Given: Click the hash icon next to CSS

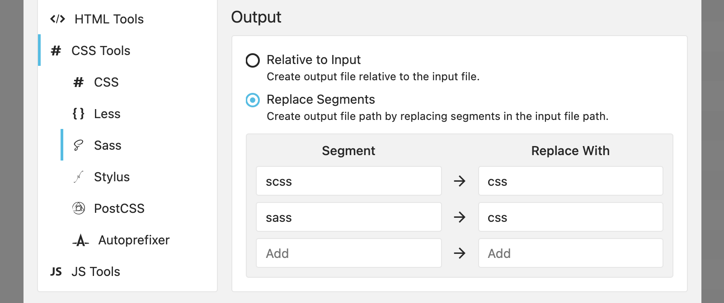Looking at the screenshot, I should coord(78,82).
